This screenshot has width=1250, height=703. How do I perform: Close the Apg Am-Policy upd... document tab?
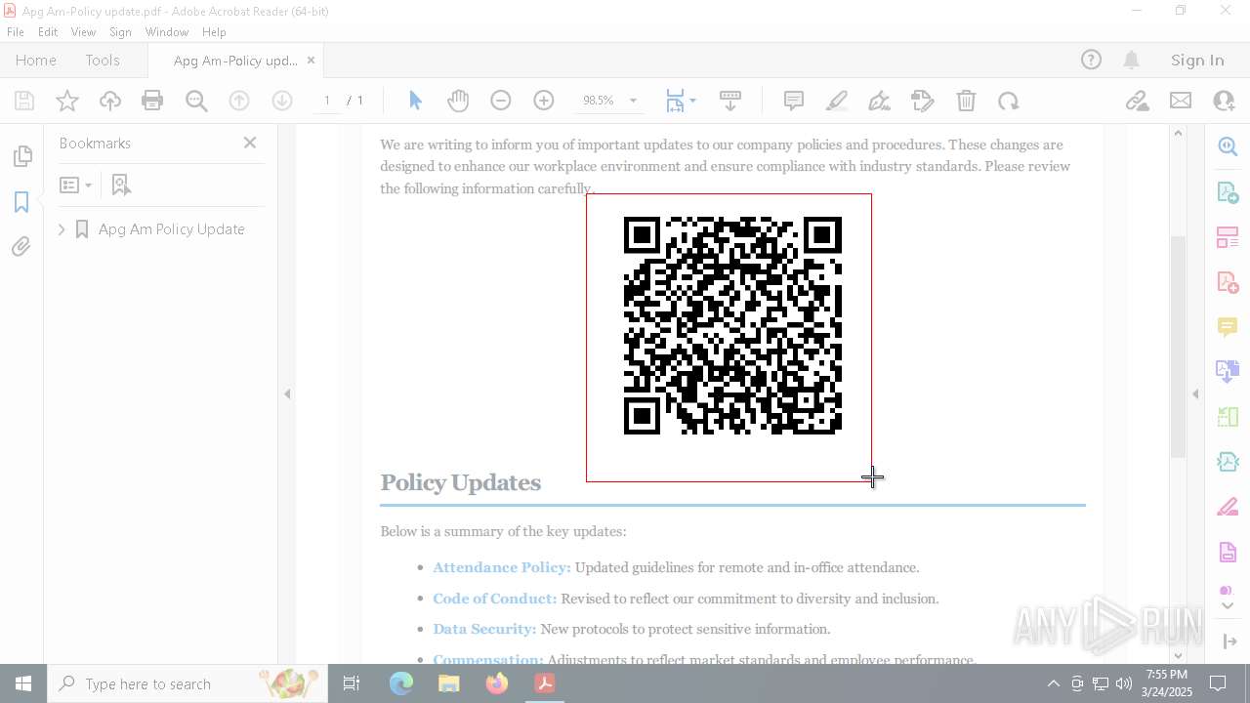coord(311,60)
